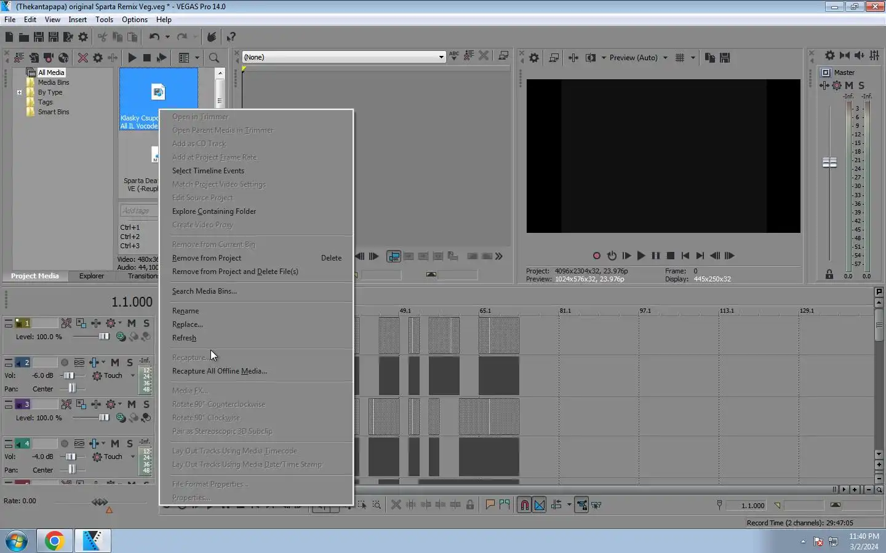This screenshot has width=886, height=553.
Task: Click the Open Mixing Console icon
Action: (x=874, y=55)
